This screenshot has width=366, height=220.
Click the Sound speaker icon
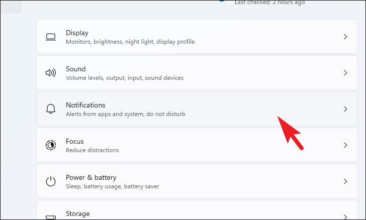pos(51,73)
